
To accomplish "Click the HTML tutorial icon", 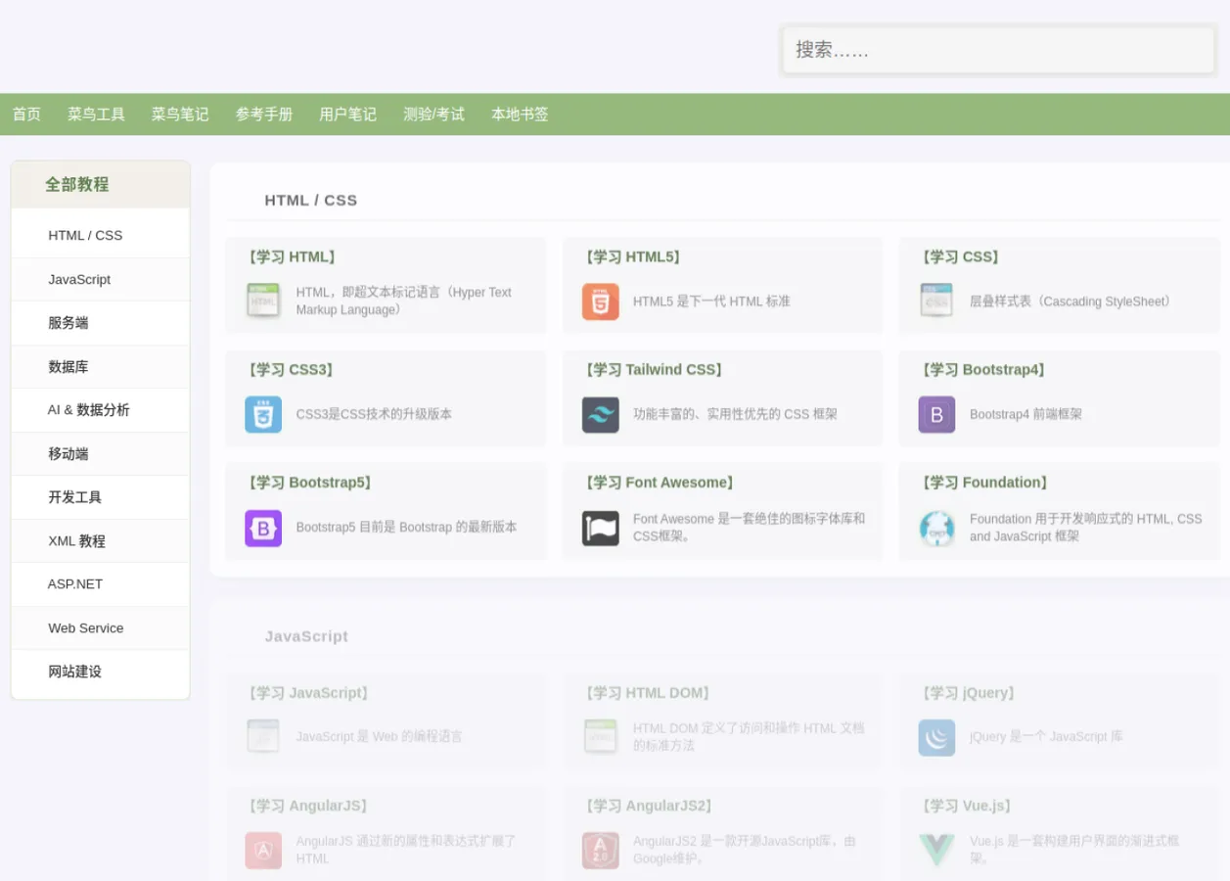I will point(263,301).
